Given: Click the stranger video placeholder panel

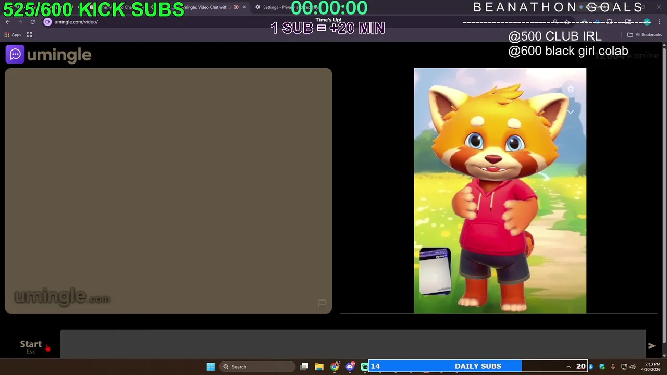Looking at the screenshot, I should (168, 191).
